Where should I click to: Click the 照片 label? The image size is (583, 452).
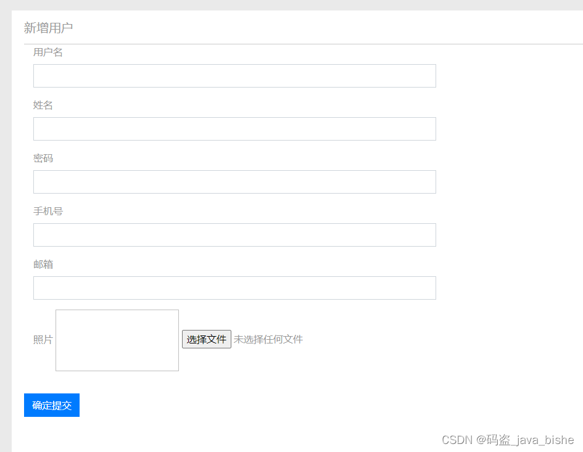pos(43,339)
